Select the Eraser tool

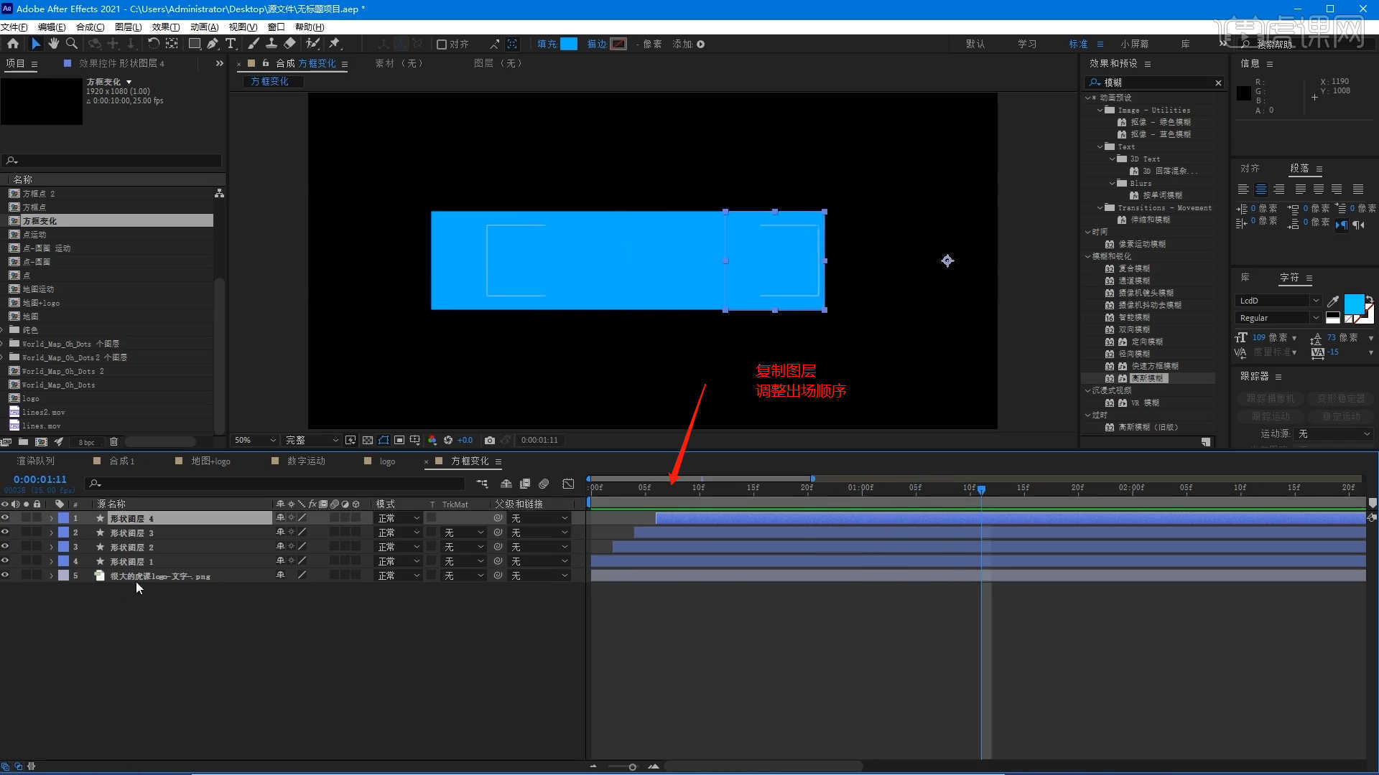[x=290, y=44]
